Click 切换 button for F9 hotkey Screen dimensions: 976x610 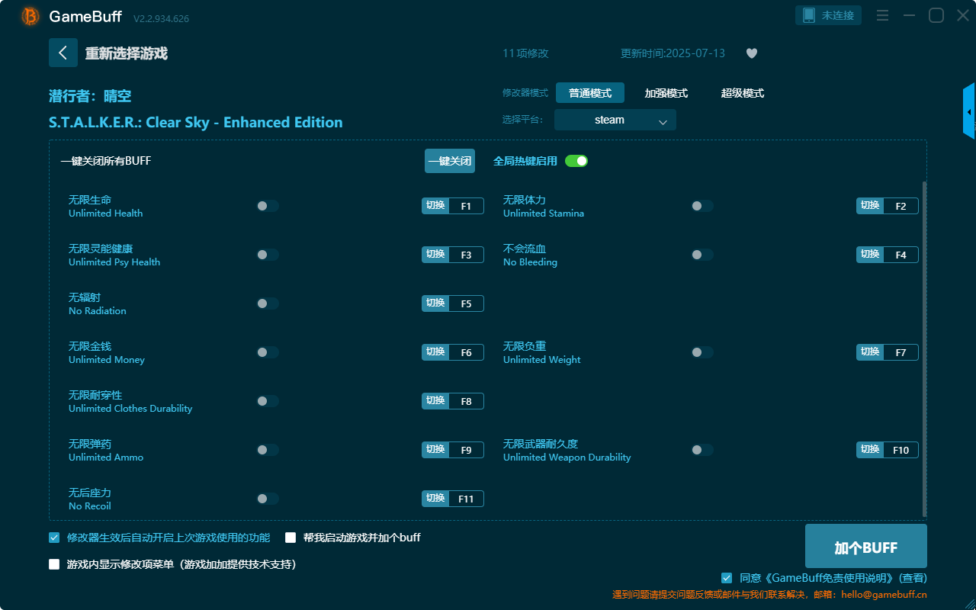click(435, 450)
